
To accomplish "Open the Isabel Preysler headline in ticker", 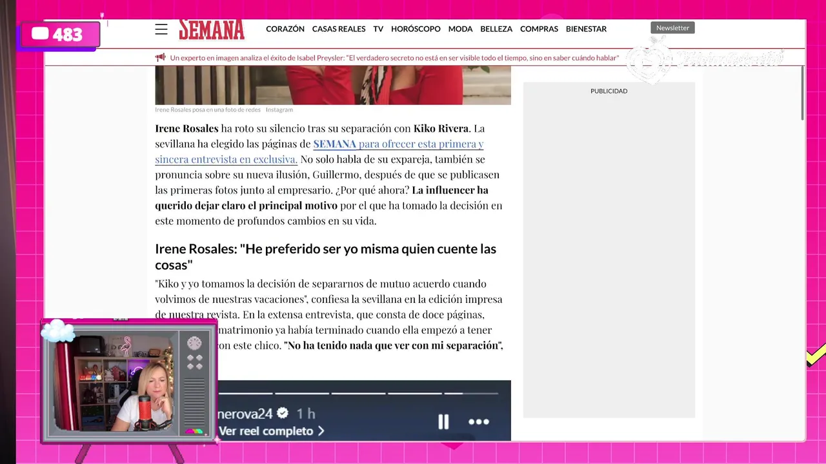I will (x=394, y=58).
